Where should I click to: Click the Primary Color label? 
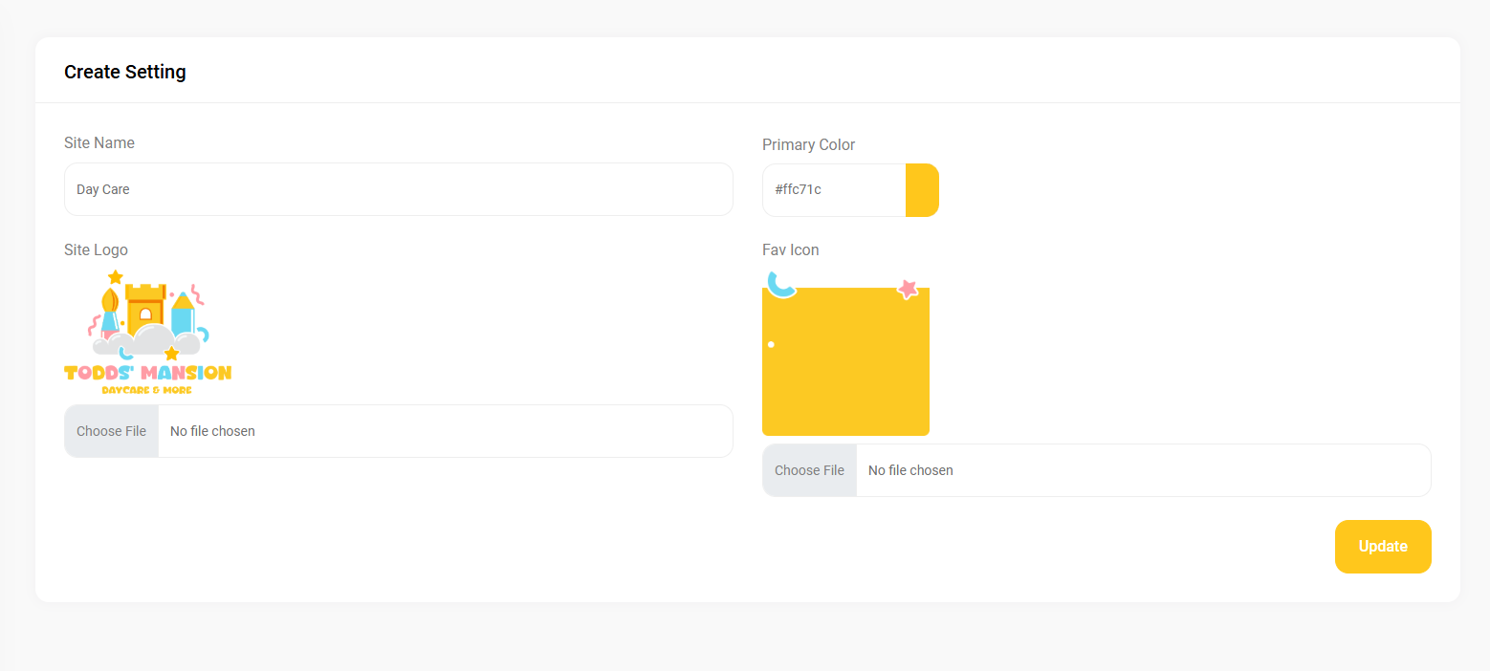pyautogui.click(x=808, y=144)
